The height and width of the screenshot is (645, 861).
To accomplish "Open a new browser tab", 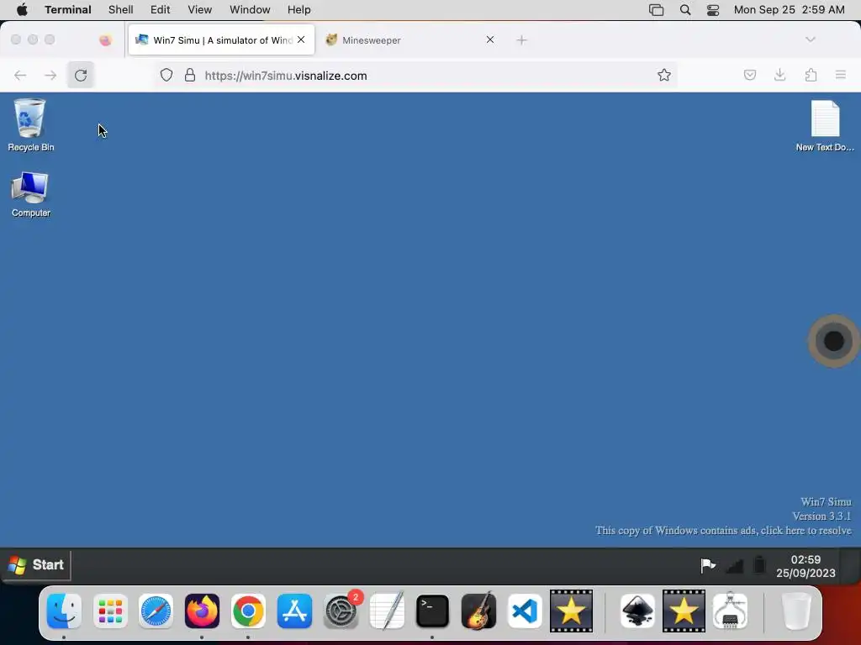I will (x=521, y=40).
